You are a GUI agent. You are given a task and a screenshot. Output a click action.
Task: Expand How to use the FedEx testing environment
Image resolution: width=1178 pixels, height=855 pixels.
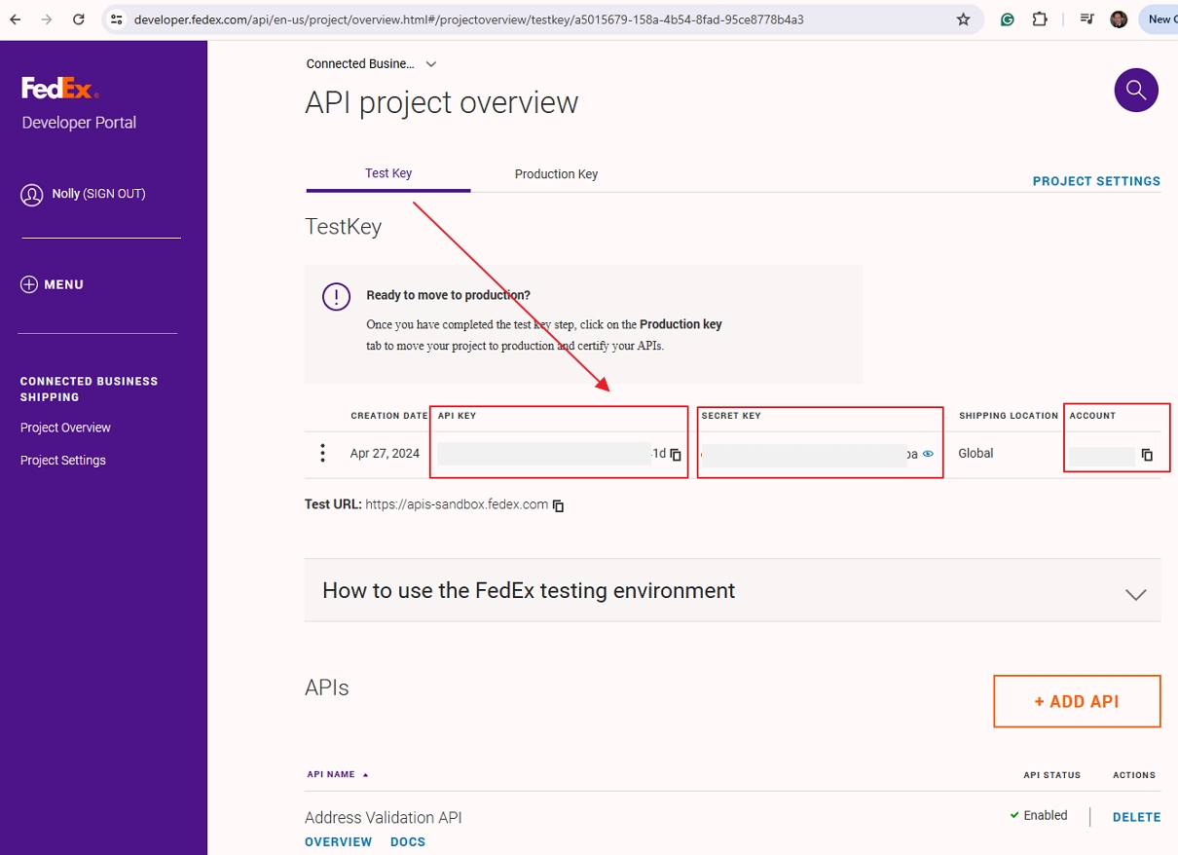pyautogui.click(x=733, y=590)
